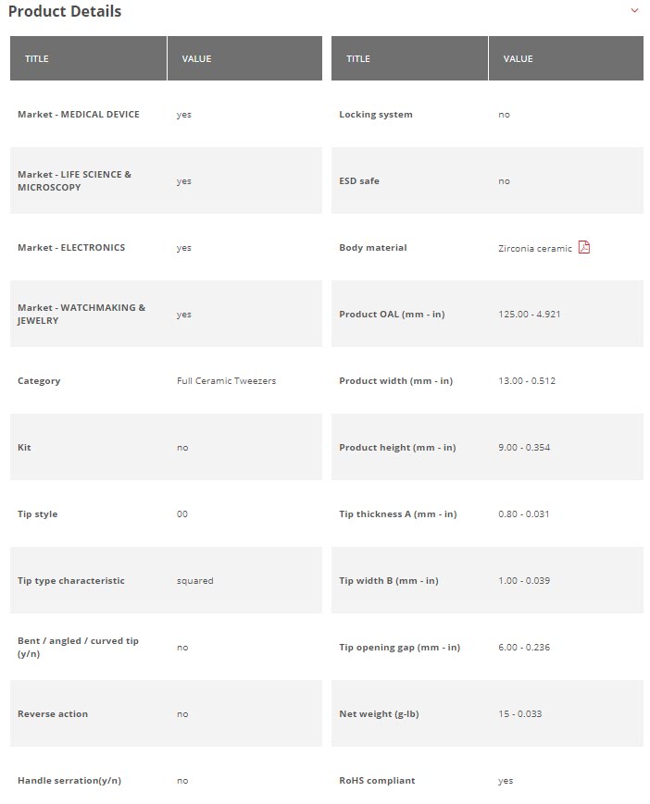The width and height of the screenshot is (650, 804).
Task: Select the Locking system row label
Action: tap(376, 114)
